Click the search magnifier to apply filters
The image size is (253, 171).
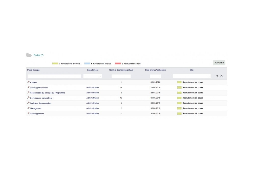pyautogui.click(x=217, y=76)
